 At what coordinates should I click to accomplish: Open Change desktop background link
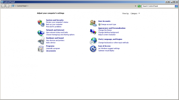click(109, 32)
